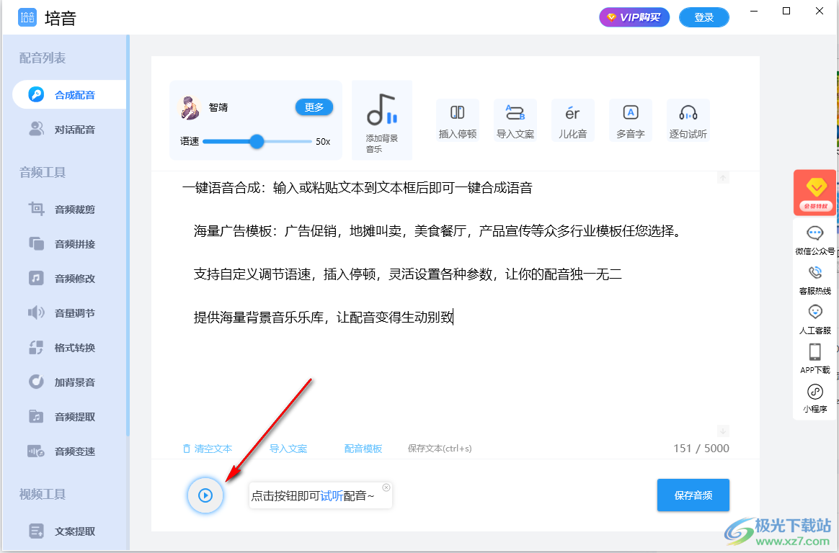Screen dimensions: 839x553
Task: Click the 逐句试听 headphone icon
Action: point(688,121)
